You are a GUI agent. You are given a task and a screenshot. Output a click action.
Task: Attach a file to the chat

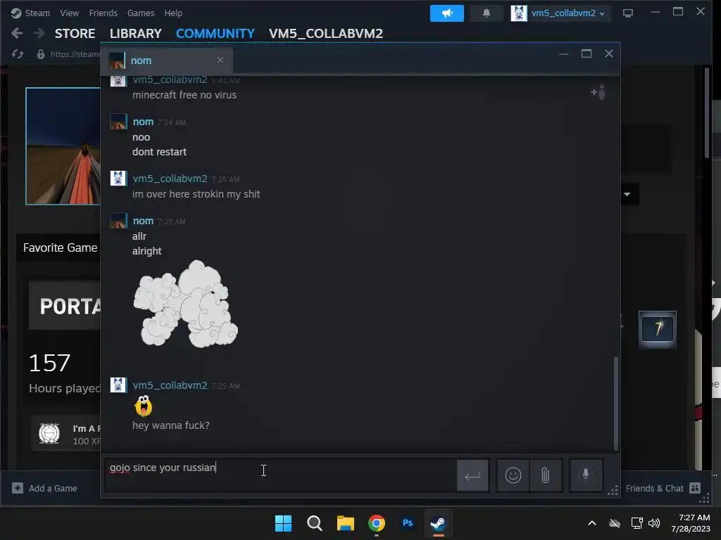point(546,475)
